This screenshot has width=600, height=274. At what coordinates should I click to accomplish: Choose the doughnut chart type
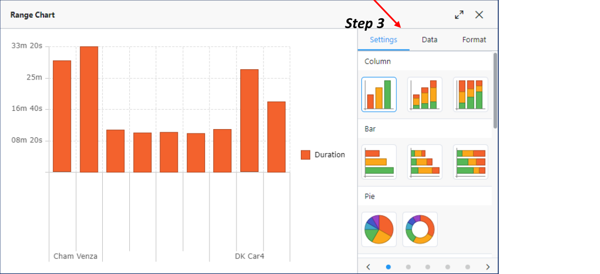[x=420, y=229]
